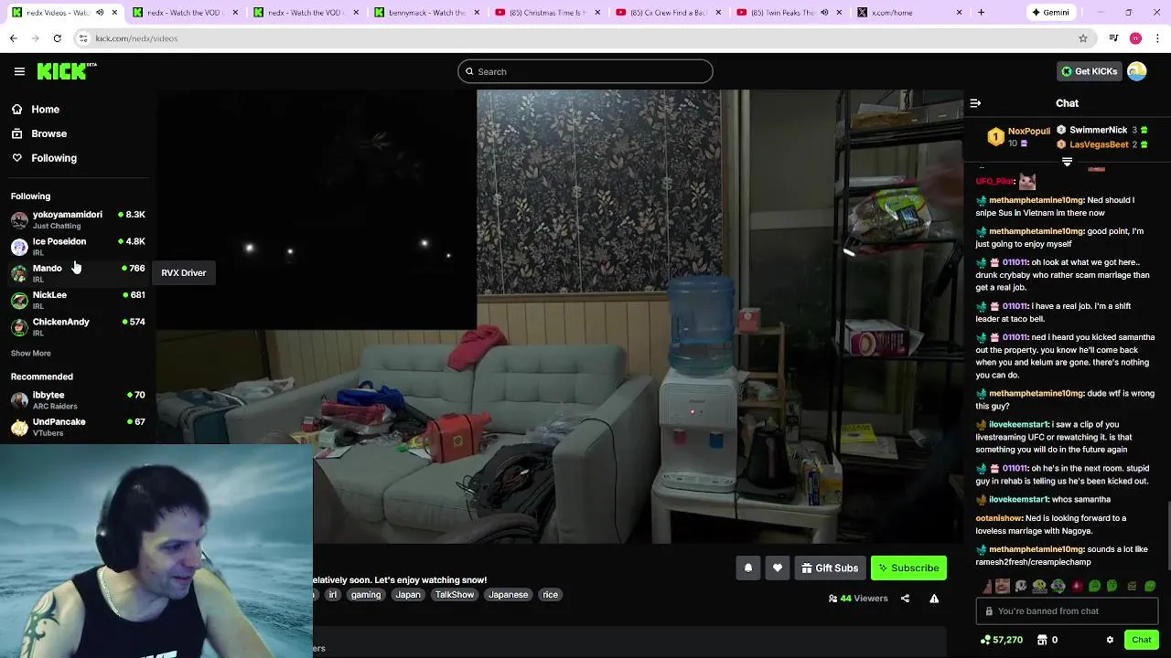Image resolution: width=1171 pixels, height=658 pixels.
Task: Select the Japanese tag
Action: 508,594
